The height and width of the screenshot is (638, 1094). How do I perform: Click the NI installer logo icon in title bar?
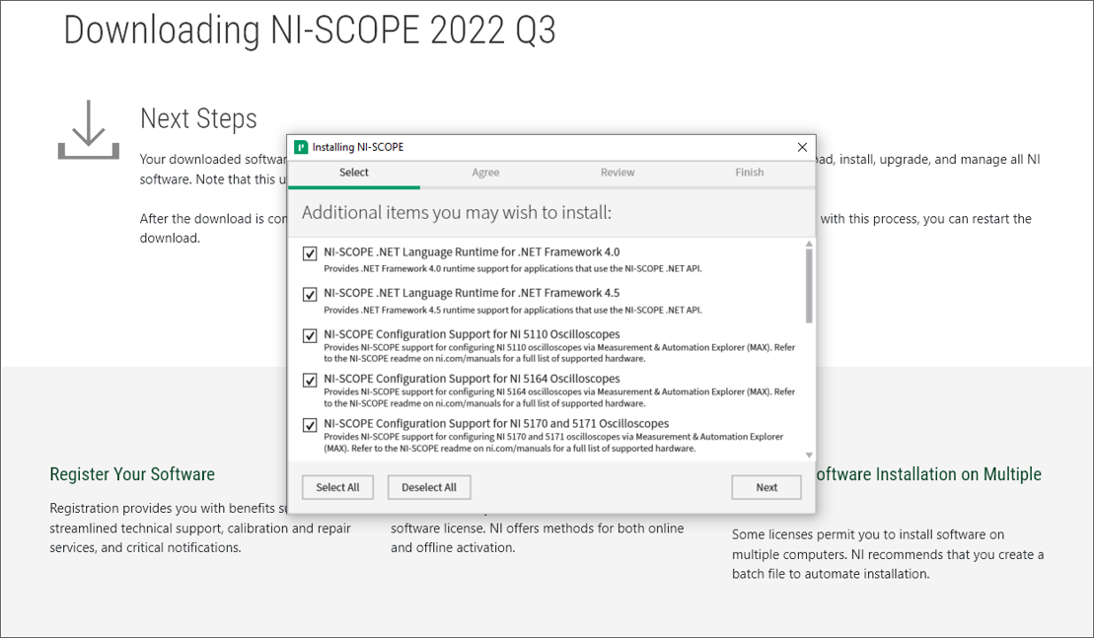tap(301, 147)
